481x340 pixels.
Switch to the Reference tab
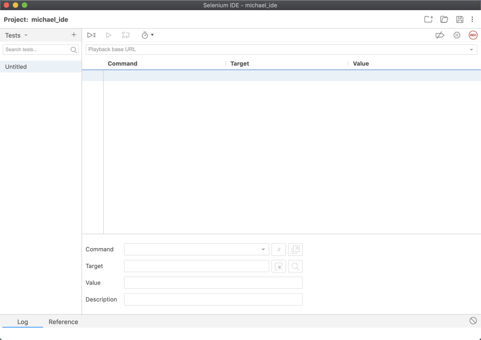tap(63, 321)
